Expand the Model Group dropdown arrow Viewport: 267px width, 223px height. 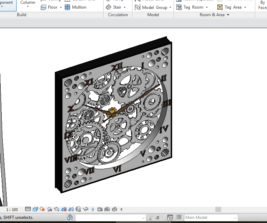[170, 8]
